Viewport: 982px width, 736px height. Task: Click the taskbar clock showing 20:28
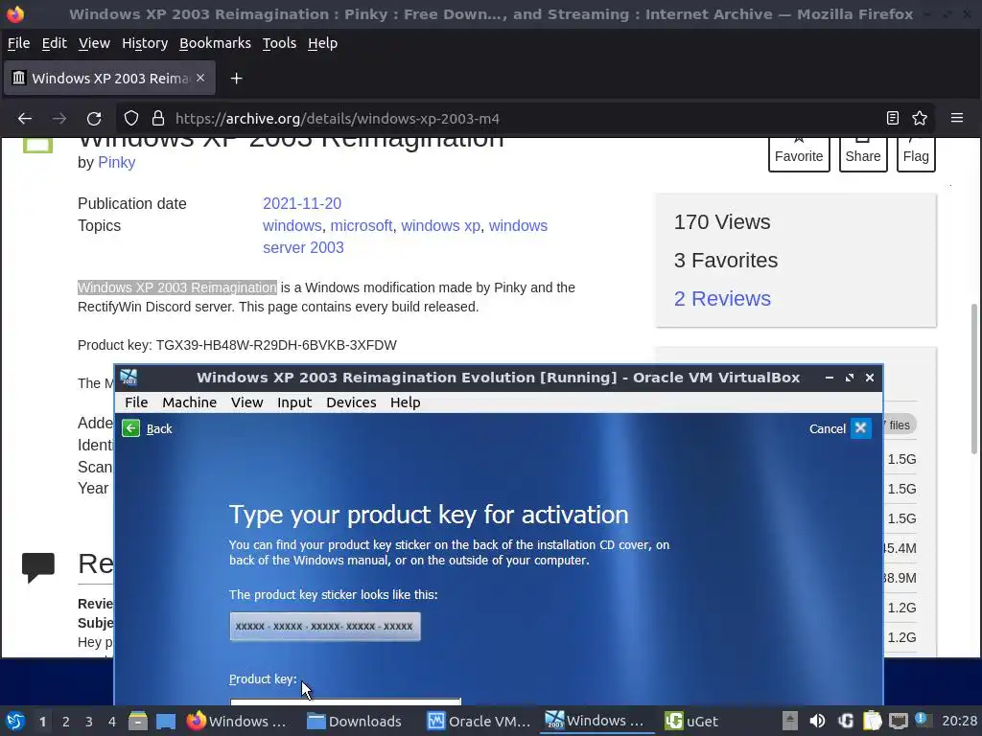(959, 721)
